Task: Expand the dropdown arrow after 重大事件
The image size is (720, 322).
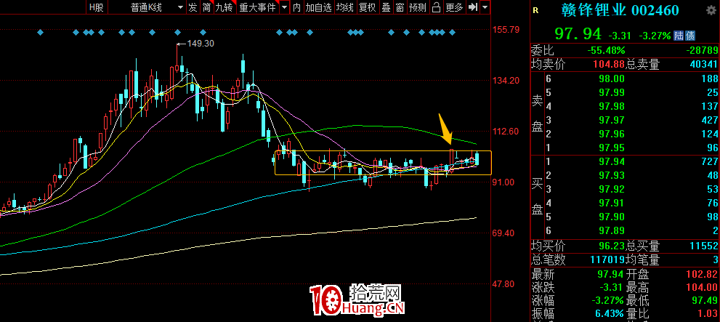Action: [285, 7]
